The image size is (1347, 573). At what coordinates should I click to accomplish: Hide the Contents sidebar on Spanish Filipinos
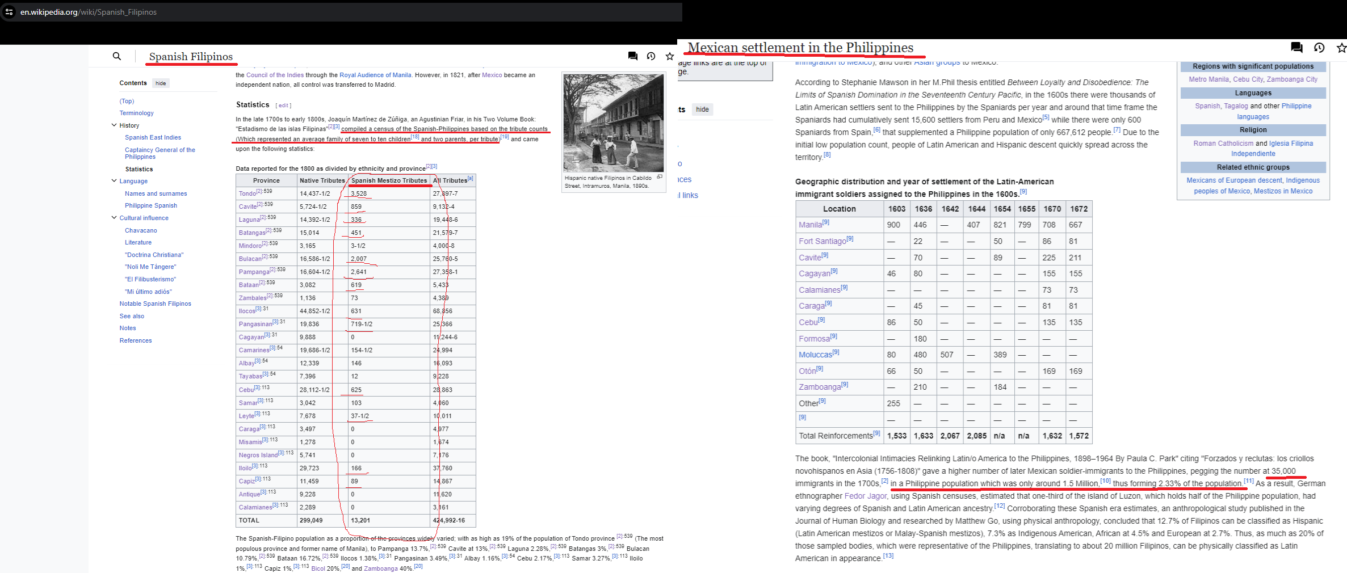pyautogui.click(x=161, y=83)
